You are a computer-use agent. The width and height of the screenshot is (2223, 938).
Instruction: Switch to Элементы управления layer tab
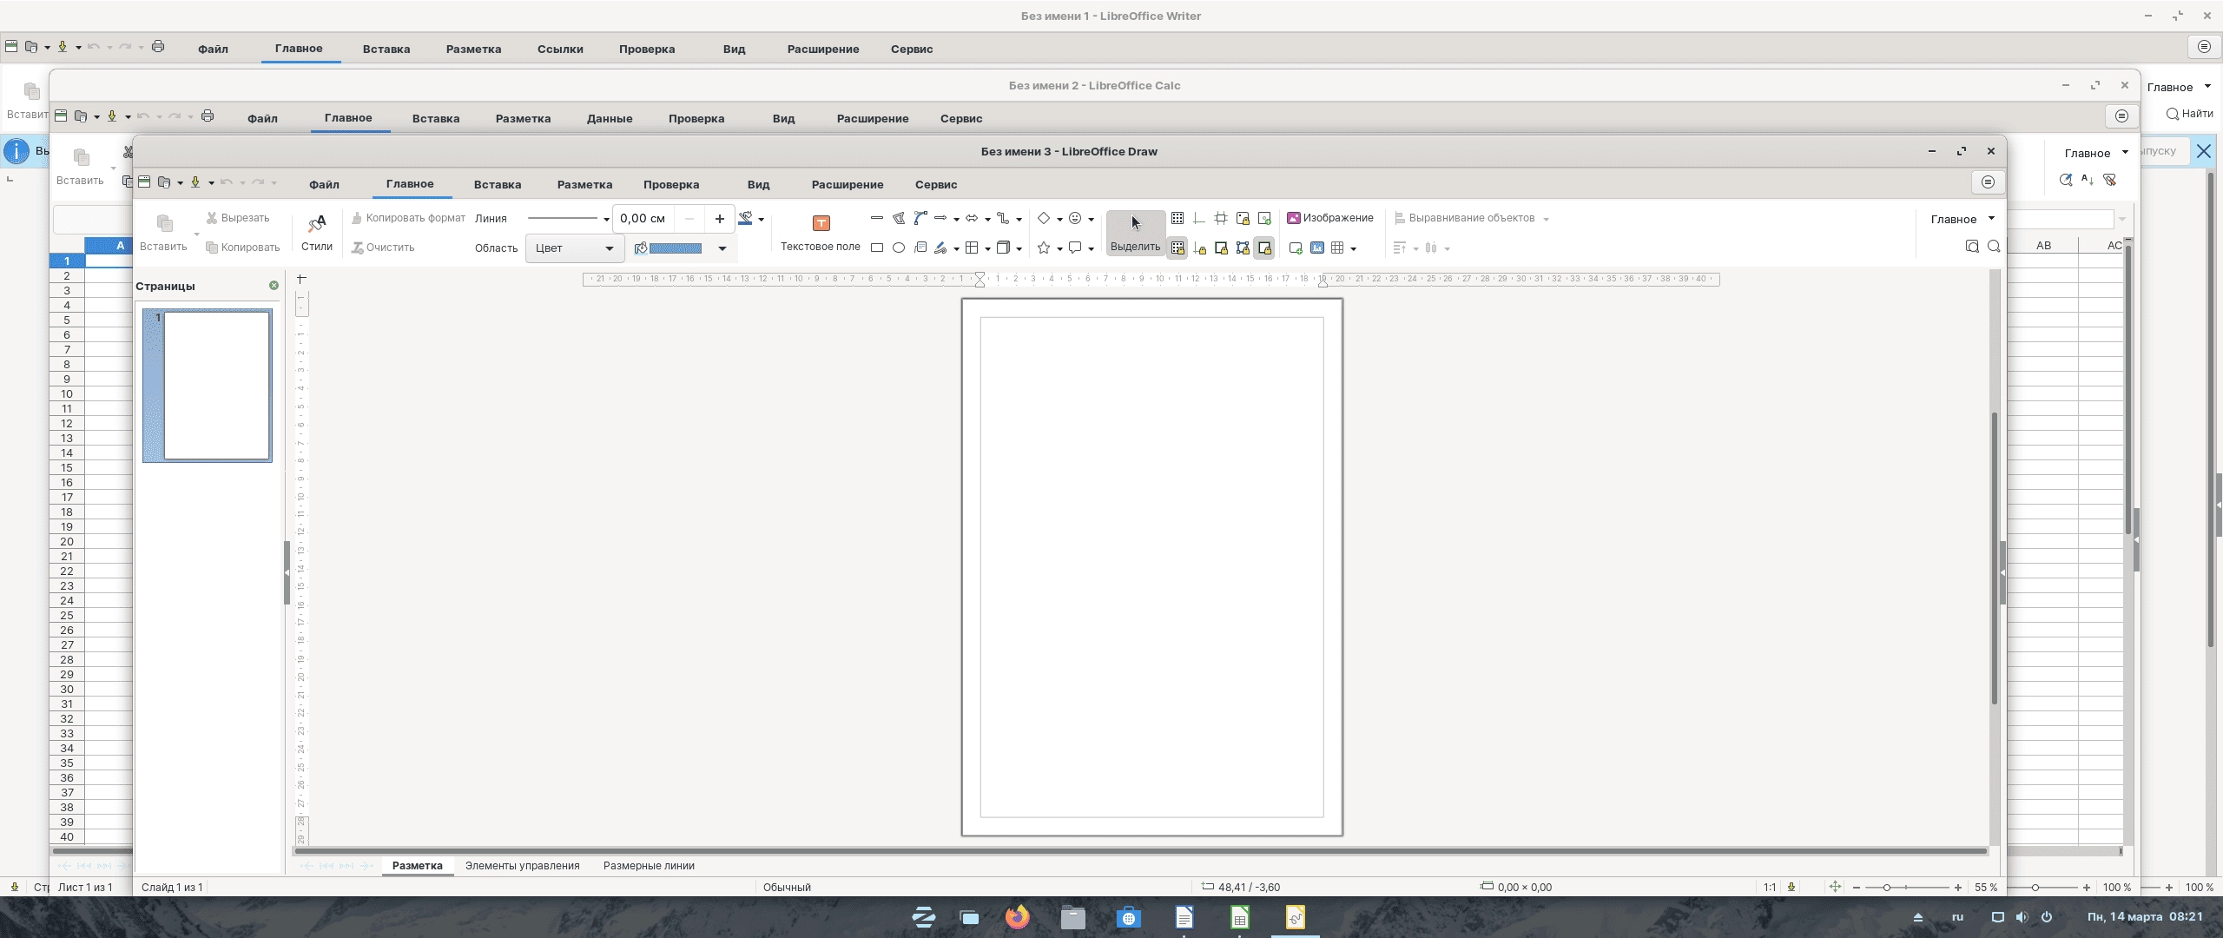[x=522, y=865]
